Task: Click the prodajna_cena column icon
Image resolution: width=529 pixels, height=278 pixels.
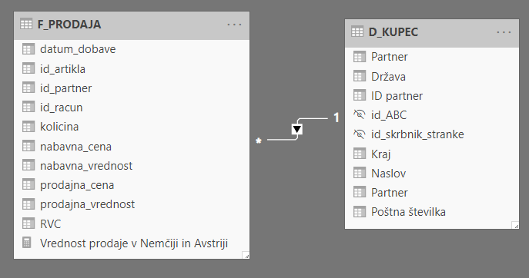Action: [x=28, y=185]
